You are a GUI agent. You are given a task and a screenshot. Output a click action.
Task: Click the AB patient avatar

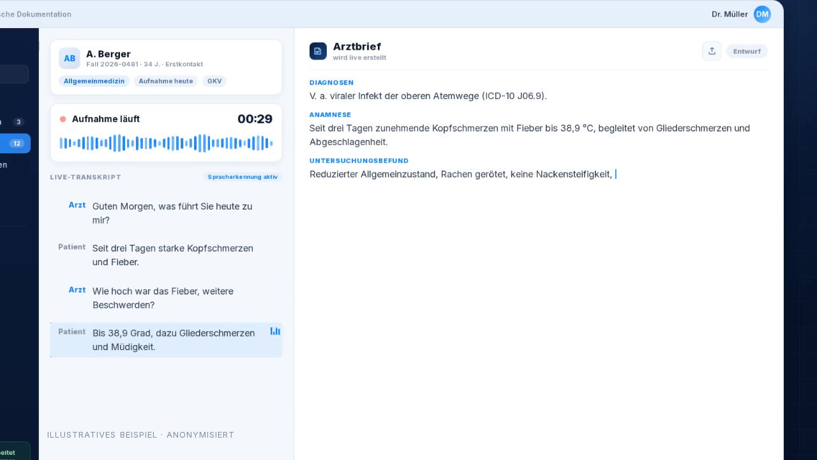[70, 58]
